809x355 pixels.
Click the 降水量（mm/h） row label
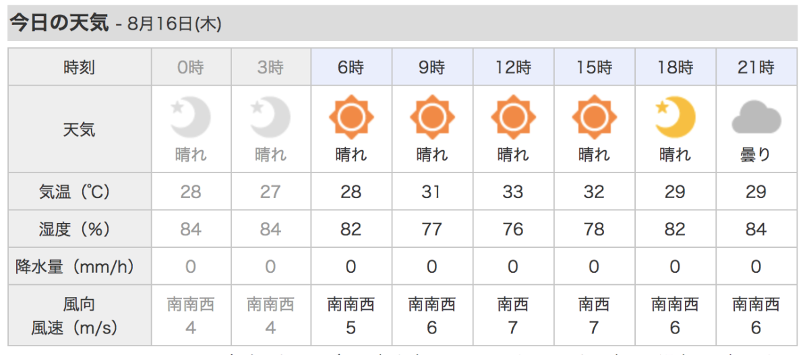coord(80,267)
